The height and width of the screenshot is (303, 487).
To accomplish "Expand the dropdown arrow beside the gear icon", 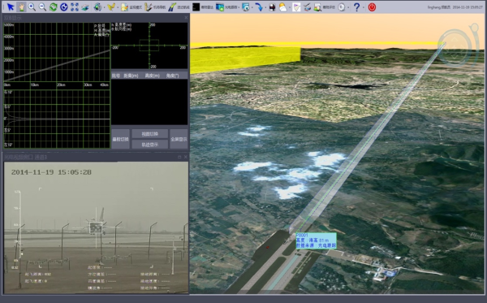I will [x=348, y=7].
